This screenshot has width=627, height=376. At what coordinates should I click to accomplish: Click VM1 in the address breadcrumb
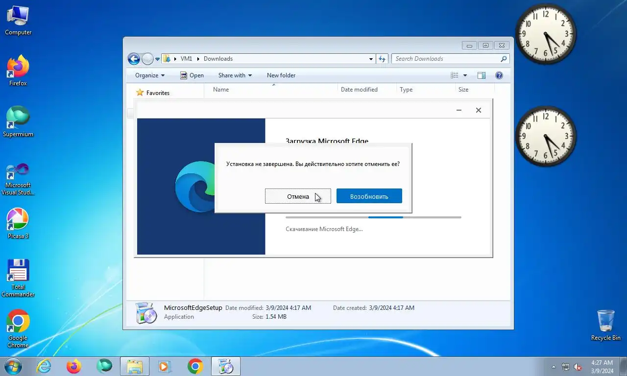point(186,59)
